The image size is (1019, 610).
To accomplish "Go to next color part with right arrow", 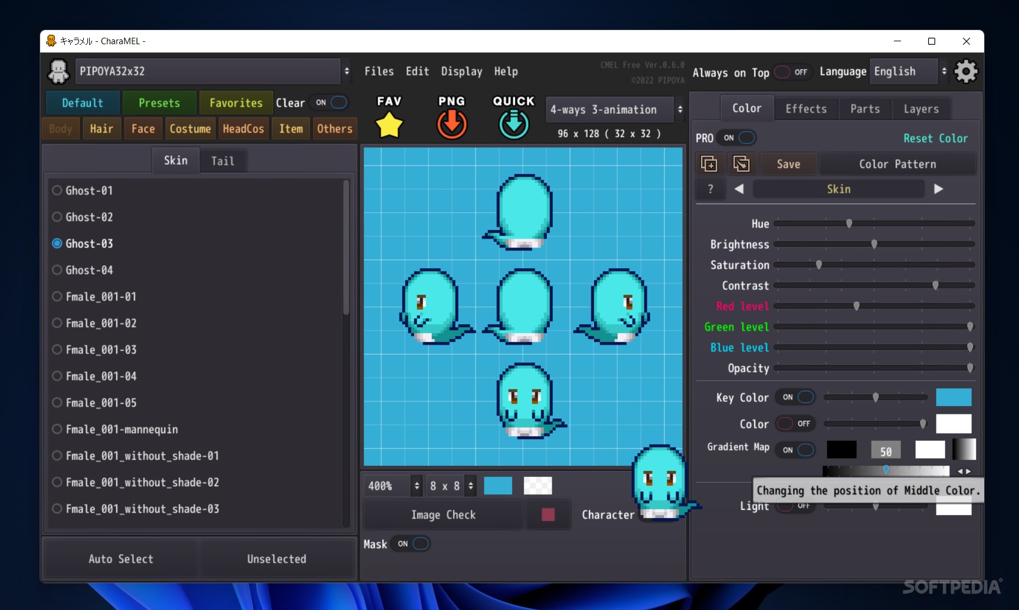I will (939, 189).
